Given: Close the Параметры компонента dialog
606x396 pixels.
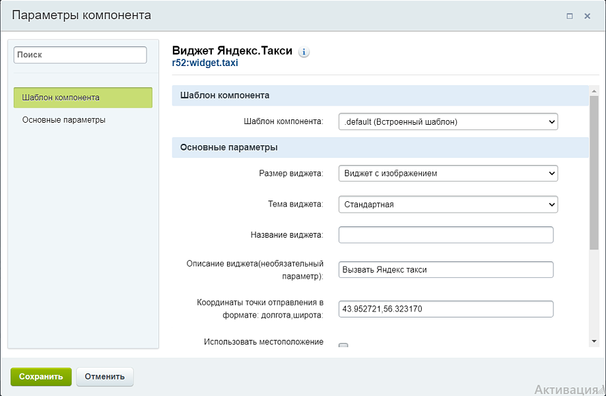Looking at the screenshot, I should 587,16.
